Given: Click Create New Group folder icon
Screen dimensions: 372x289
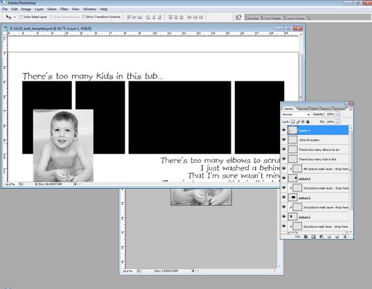Looking at the screenshot, I should pos(329,237).
